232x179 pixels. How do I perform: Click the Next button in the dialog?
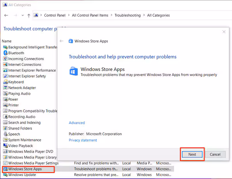pyautogui.click(x=192, y=154)
